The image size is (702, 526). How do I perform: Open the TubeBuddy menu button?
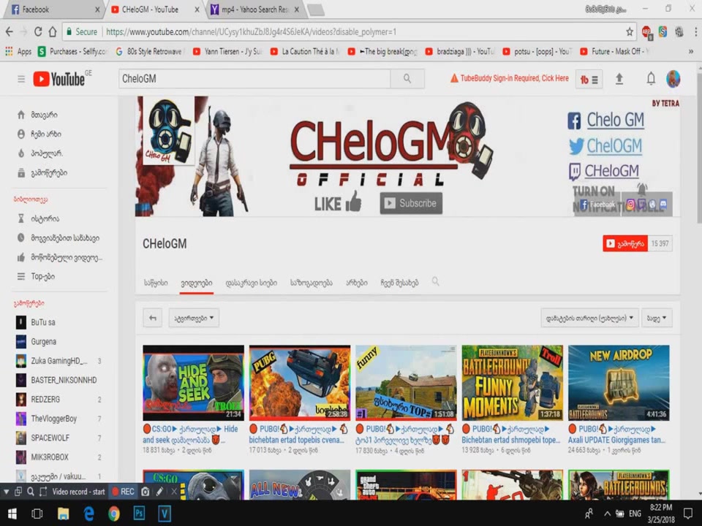click(x=589, y=80)
